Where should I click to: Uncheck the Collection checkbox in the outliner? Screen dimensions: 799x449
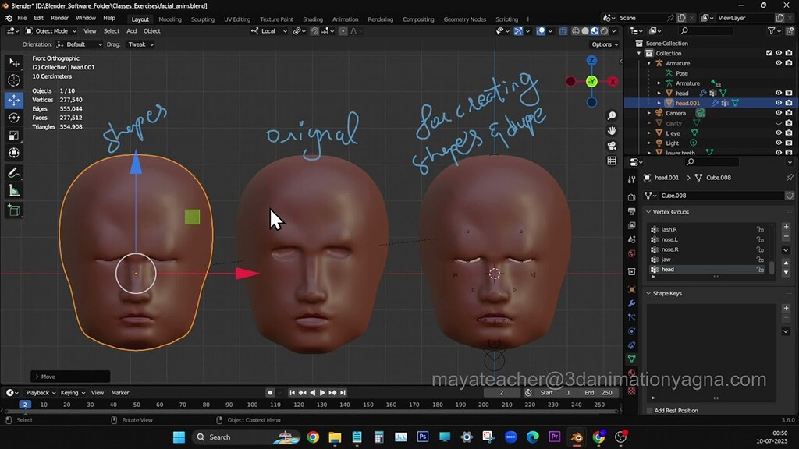tap(768, 52)
